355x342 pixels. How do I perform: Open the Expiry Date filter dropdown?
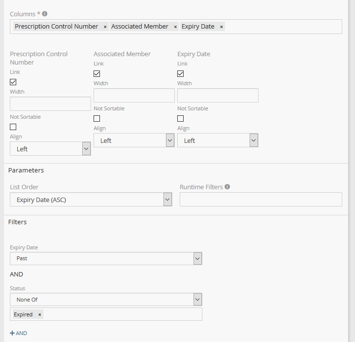pos(106,258)
